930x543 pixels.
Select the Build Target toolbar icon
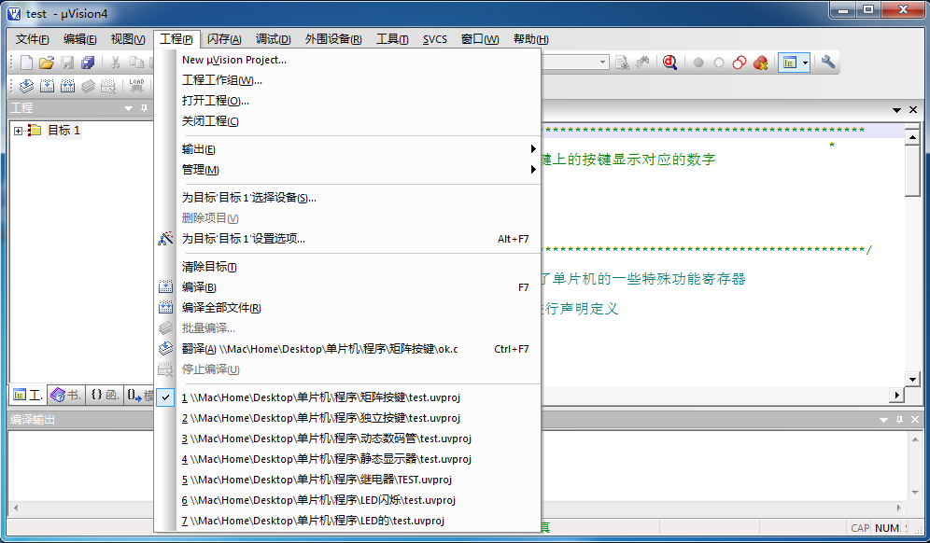click(x=47, y=86)
